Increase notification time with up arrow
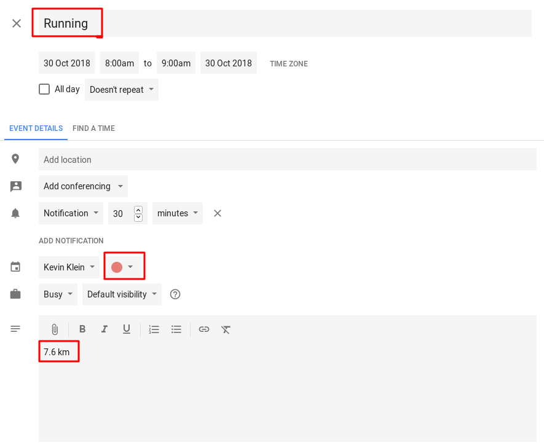The image size is (544, 448). (x=138, y=210)
